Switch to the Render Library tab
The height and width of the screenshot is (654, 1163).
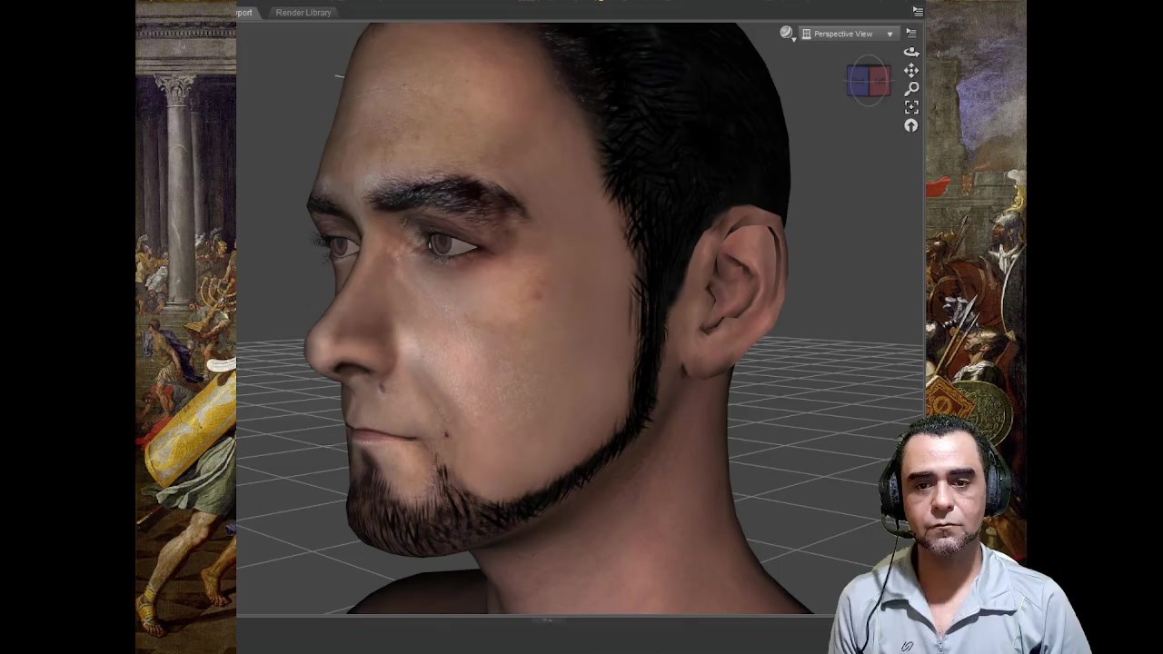coord(303,13)
